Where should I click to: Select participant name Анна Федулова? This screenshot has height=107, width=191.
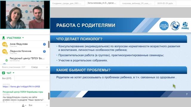[x=19, y=44]
